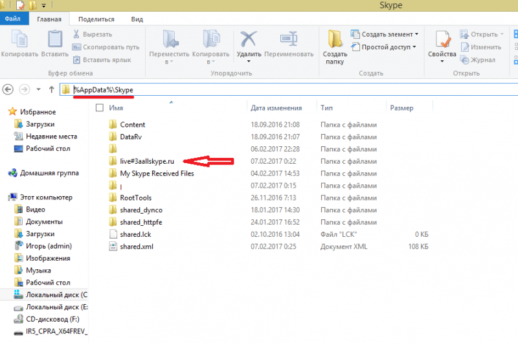The height and width of the screenshot is (343, 518).
Task: Open Local Disk (C) in navigation pane
Action: (56, 295)
